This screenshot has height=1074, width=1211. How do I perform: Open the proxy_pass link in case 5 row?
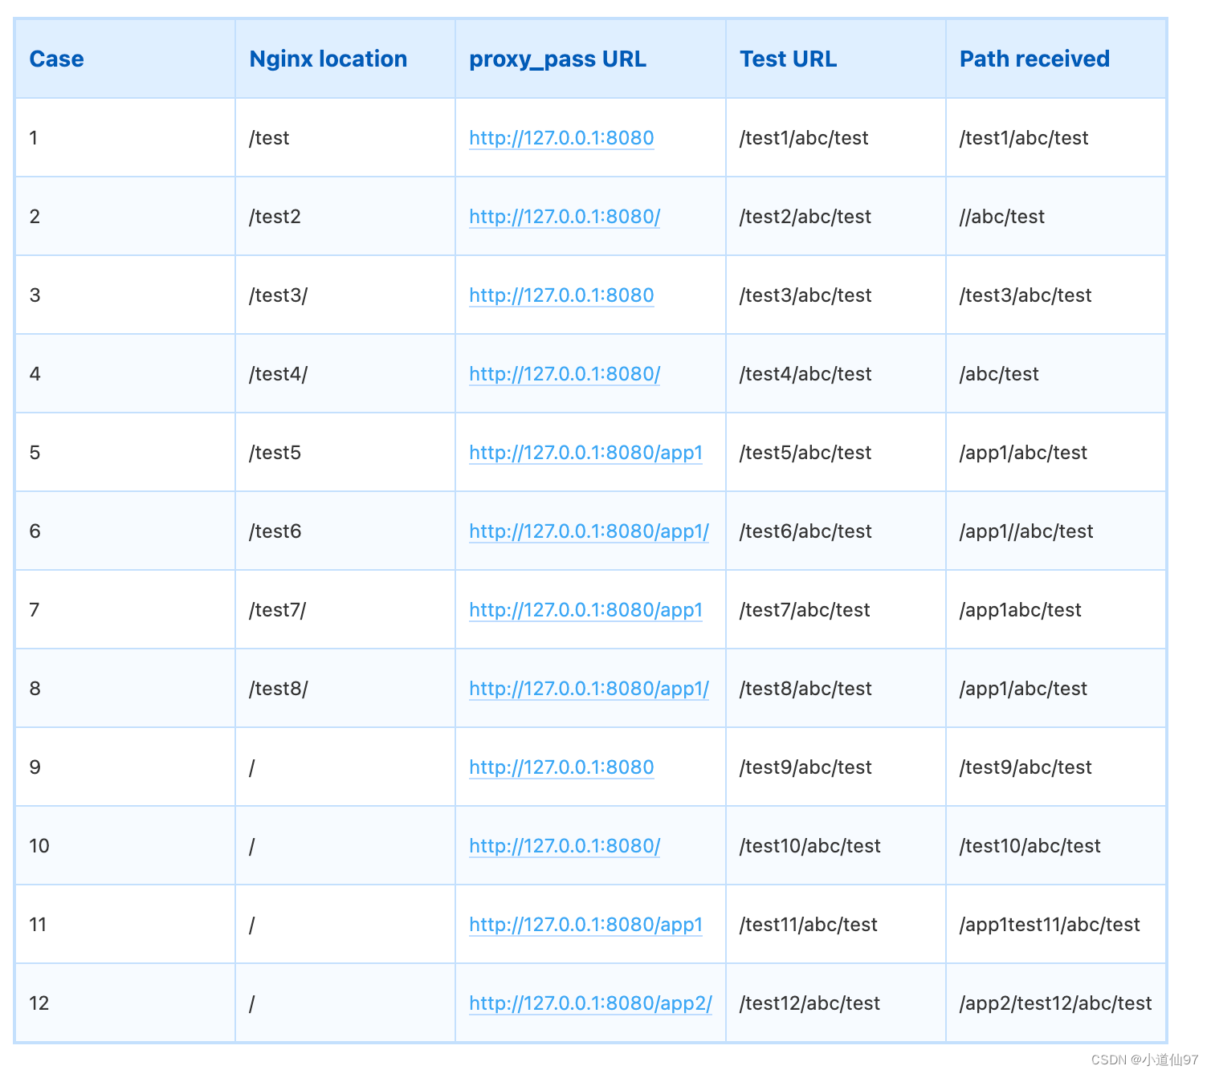click(586, 453)
